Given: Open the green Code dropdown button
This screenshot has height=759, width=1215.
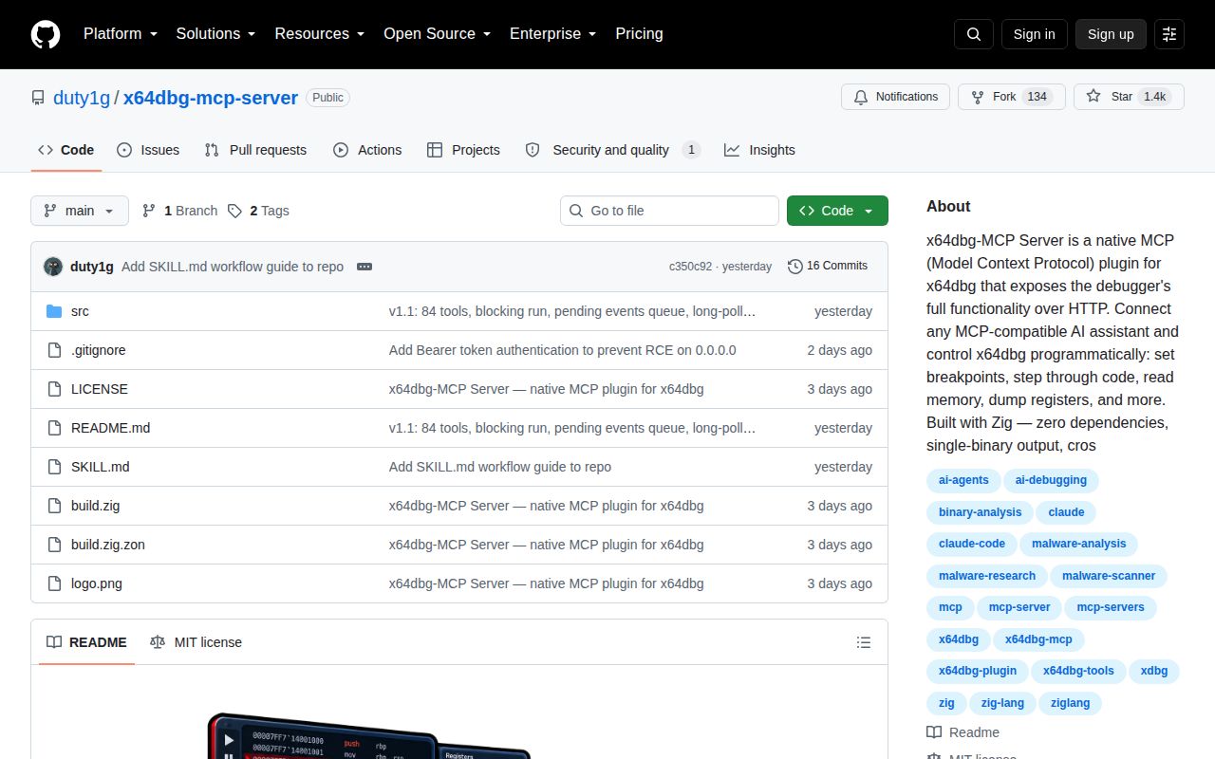Looking at the screenshot, I should [837, 211].
